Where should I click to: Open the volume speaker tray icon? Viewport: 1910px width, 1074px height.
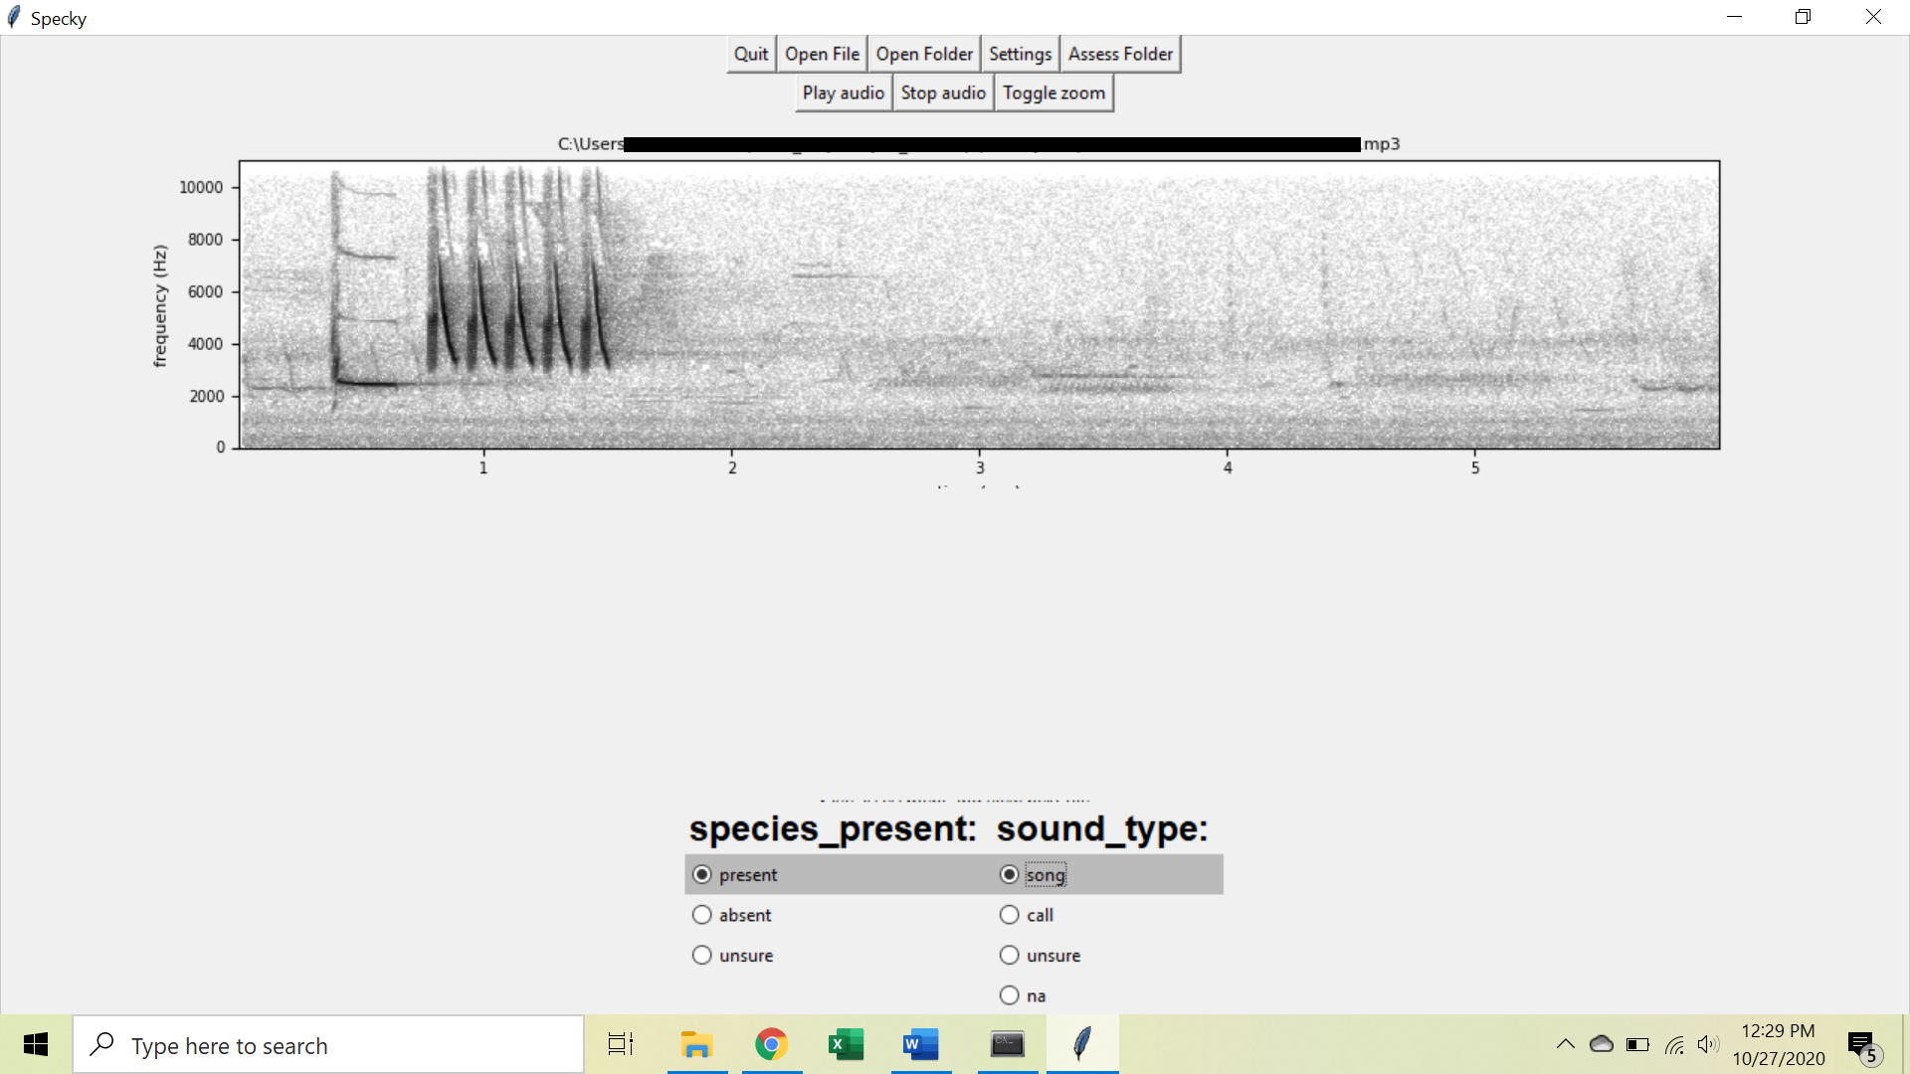(x=1708, y=1044)
